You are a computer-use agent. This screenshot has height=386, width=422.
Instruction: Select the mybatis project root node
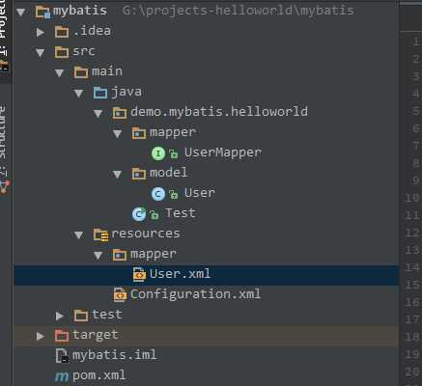tap(80, 11)
